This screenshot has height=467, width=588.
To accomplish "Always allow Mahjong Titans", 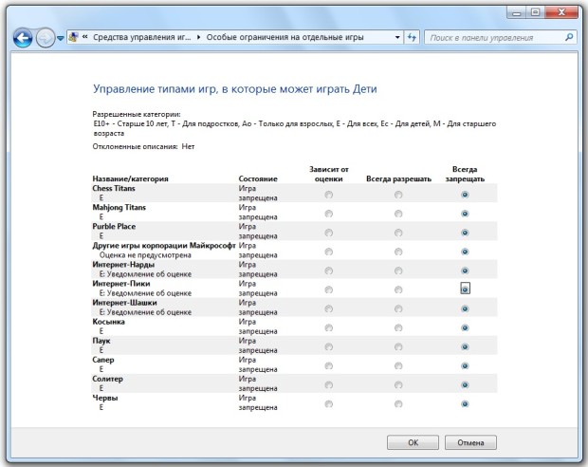I will (398, 214).
